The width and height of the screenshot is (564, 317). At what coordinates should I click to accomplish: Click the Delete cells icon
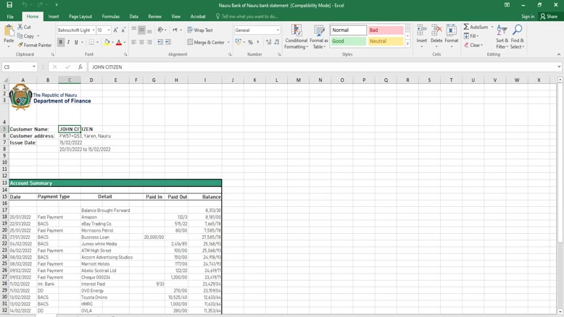pos(436,37)
